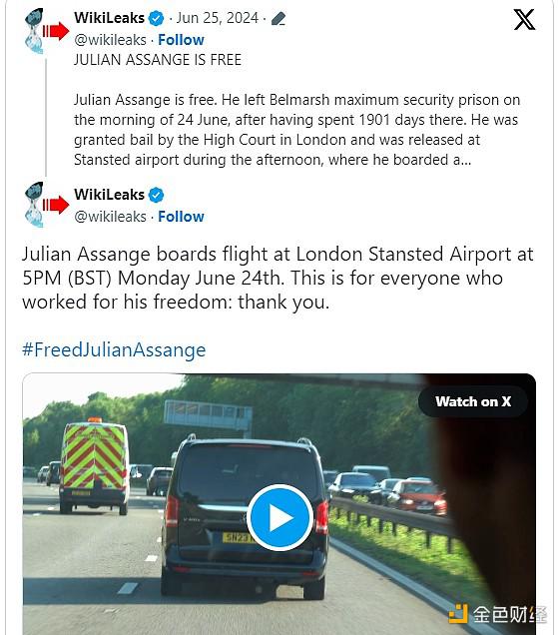Click verified badge beside second WikiLeaks name
The image size is (558, 635).
[x=156, y=195]
